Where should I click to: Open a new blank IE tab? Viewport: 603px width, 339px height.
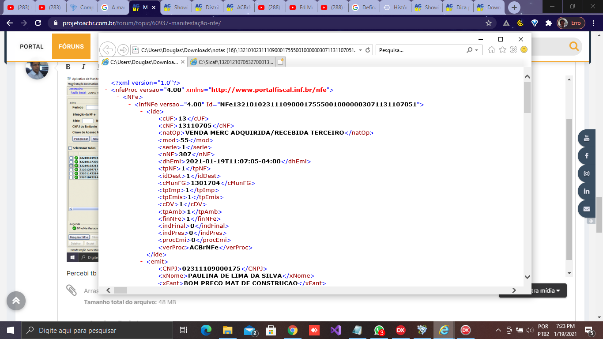pos(281,62)
